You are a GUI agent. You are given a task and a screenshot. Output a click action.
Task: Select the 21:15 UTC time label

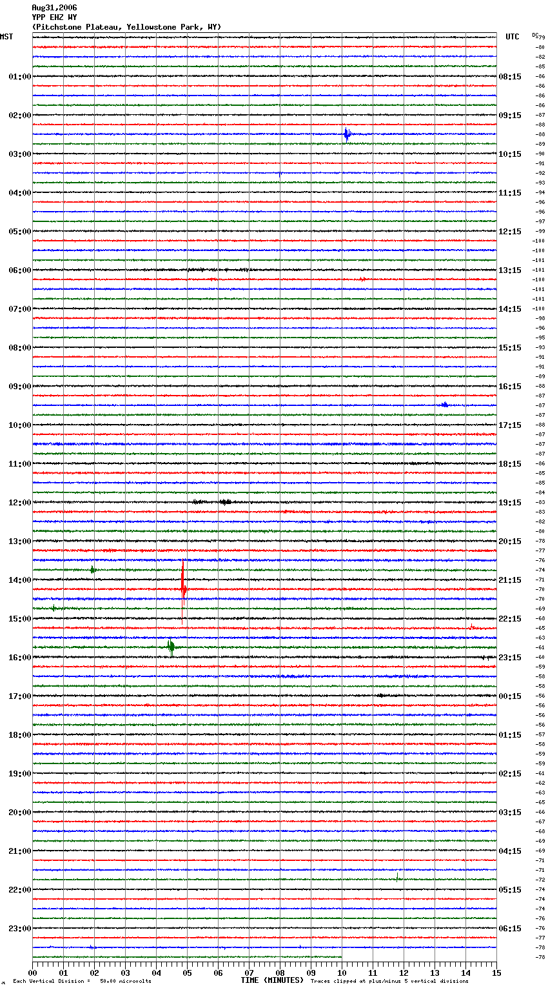(x=510, y=580)
